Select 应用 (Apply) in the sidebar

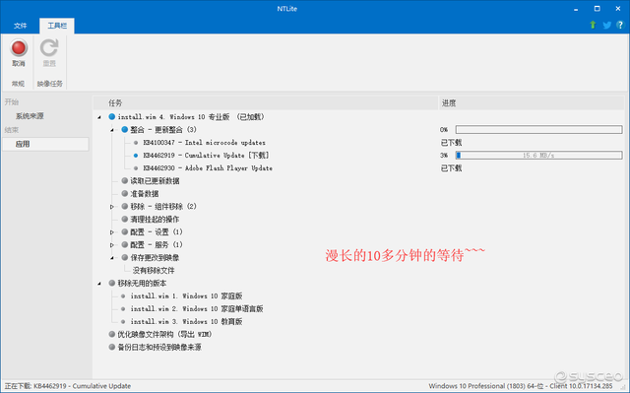[x=45, y=144]
